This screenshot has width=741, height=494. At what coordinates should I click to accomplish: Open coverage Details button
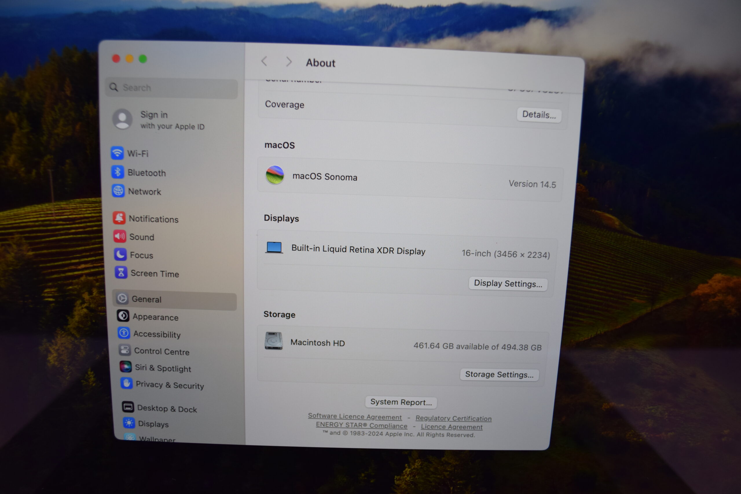pos(539,115)
